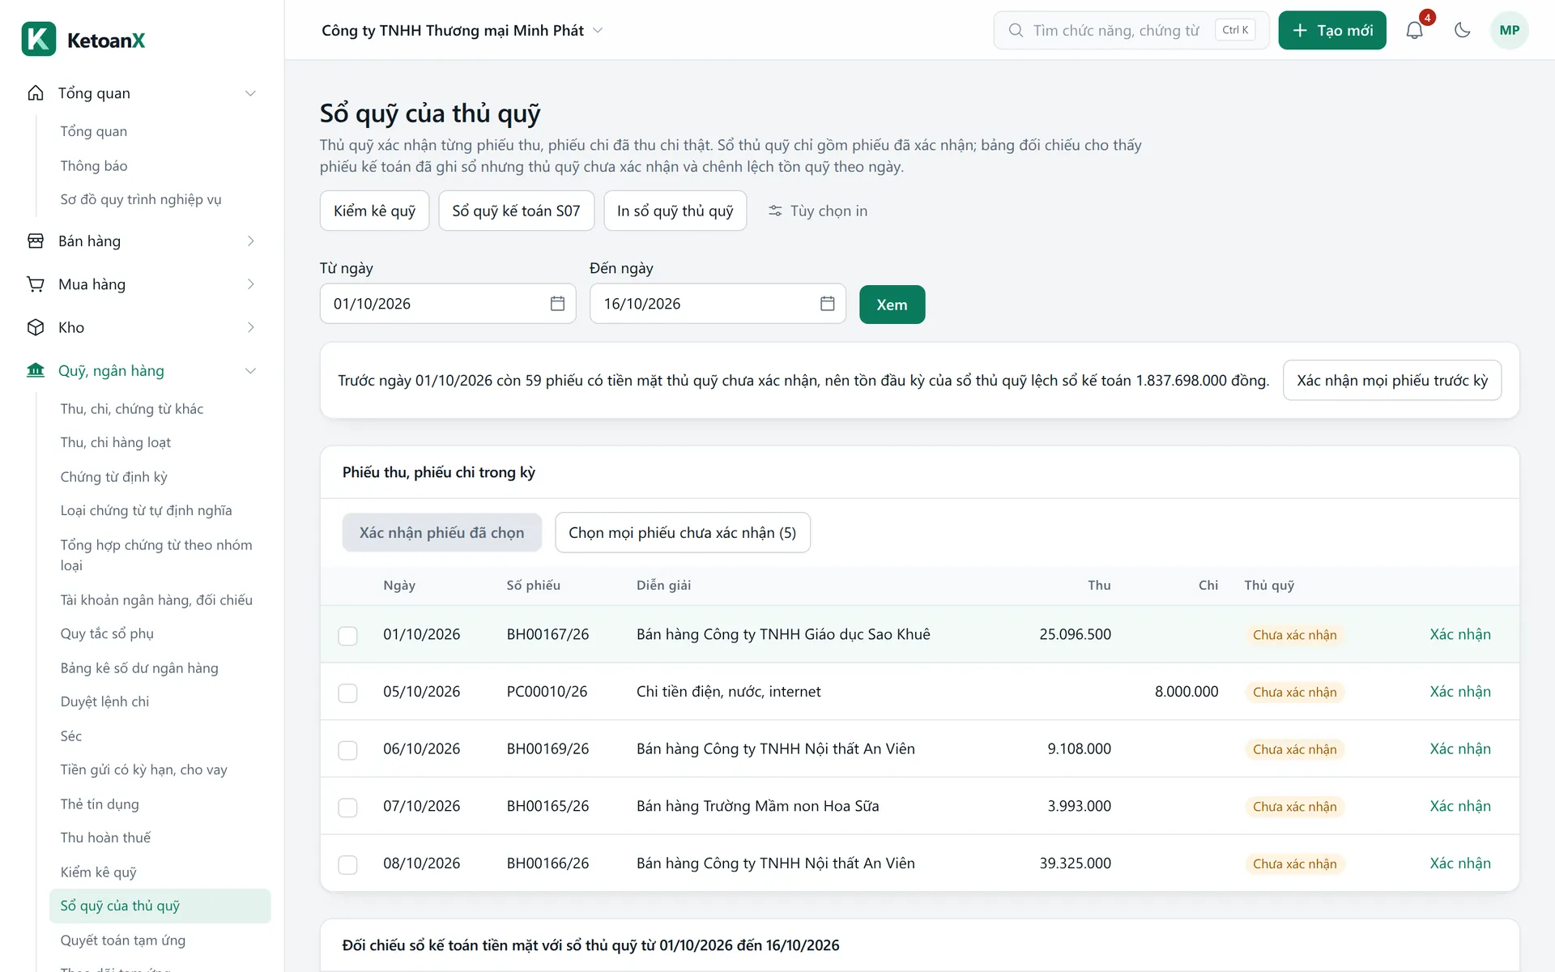Go to Kiểm kê quỹ sidebar item

pyautogui.click(x=98, y=872)
